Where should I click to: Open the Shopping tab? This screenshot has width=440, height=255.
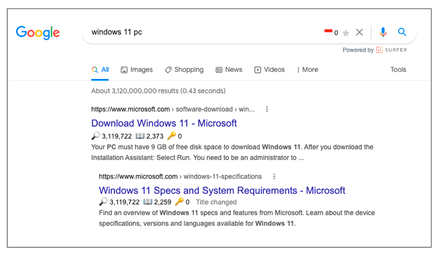pos(184,69)
